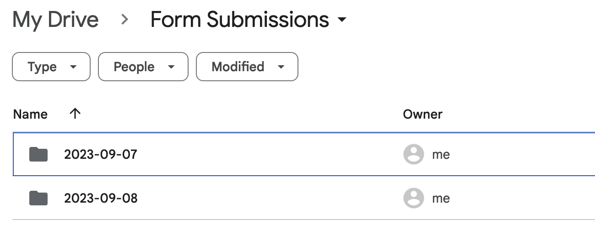Go back to My Drive breadcrumb

(x=55, y=20)
